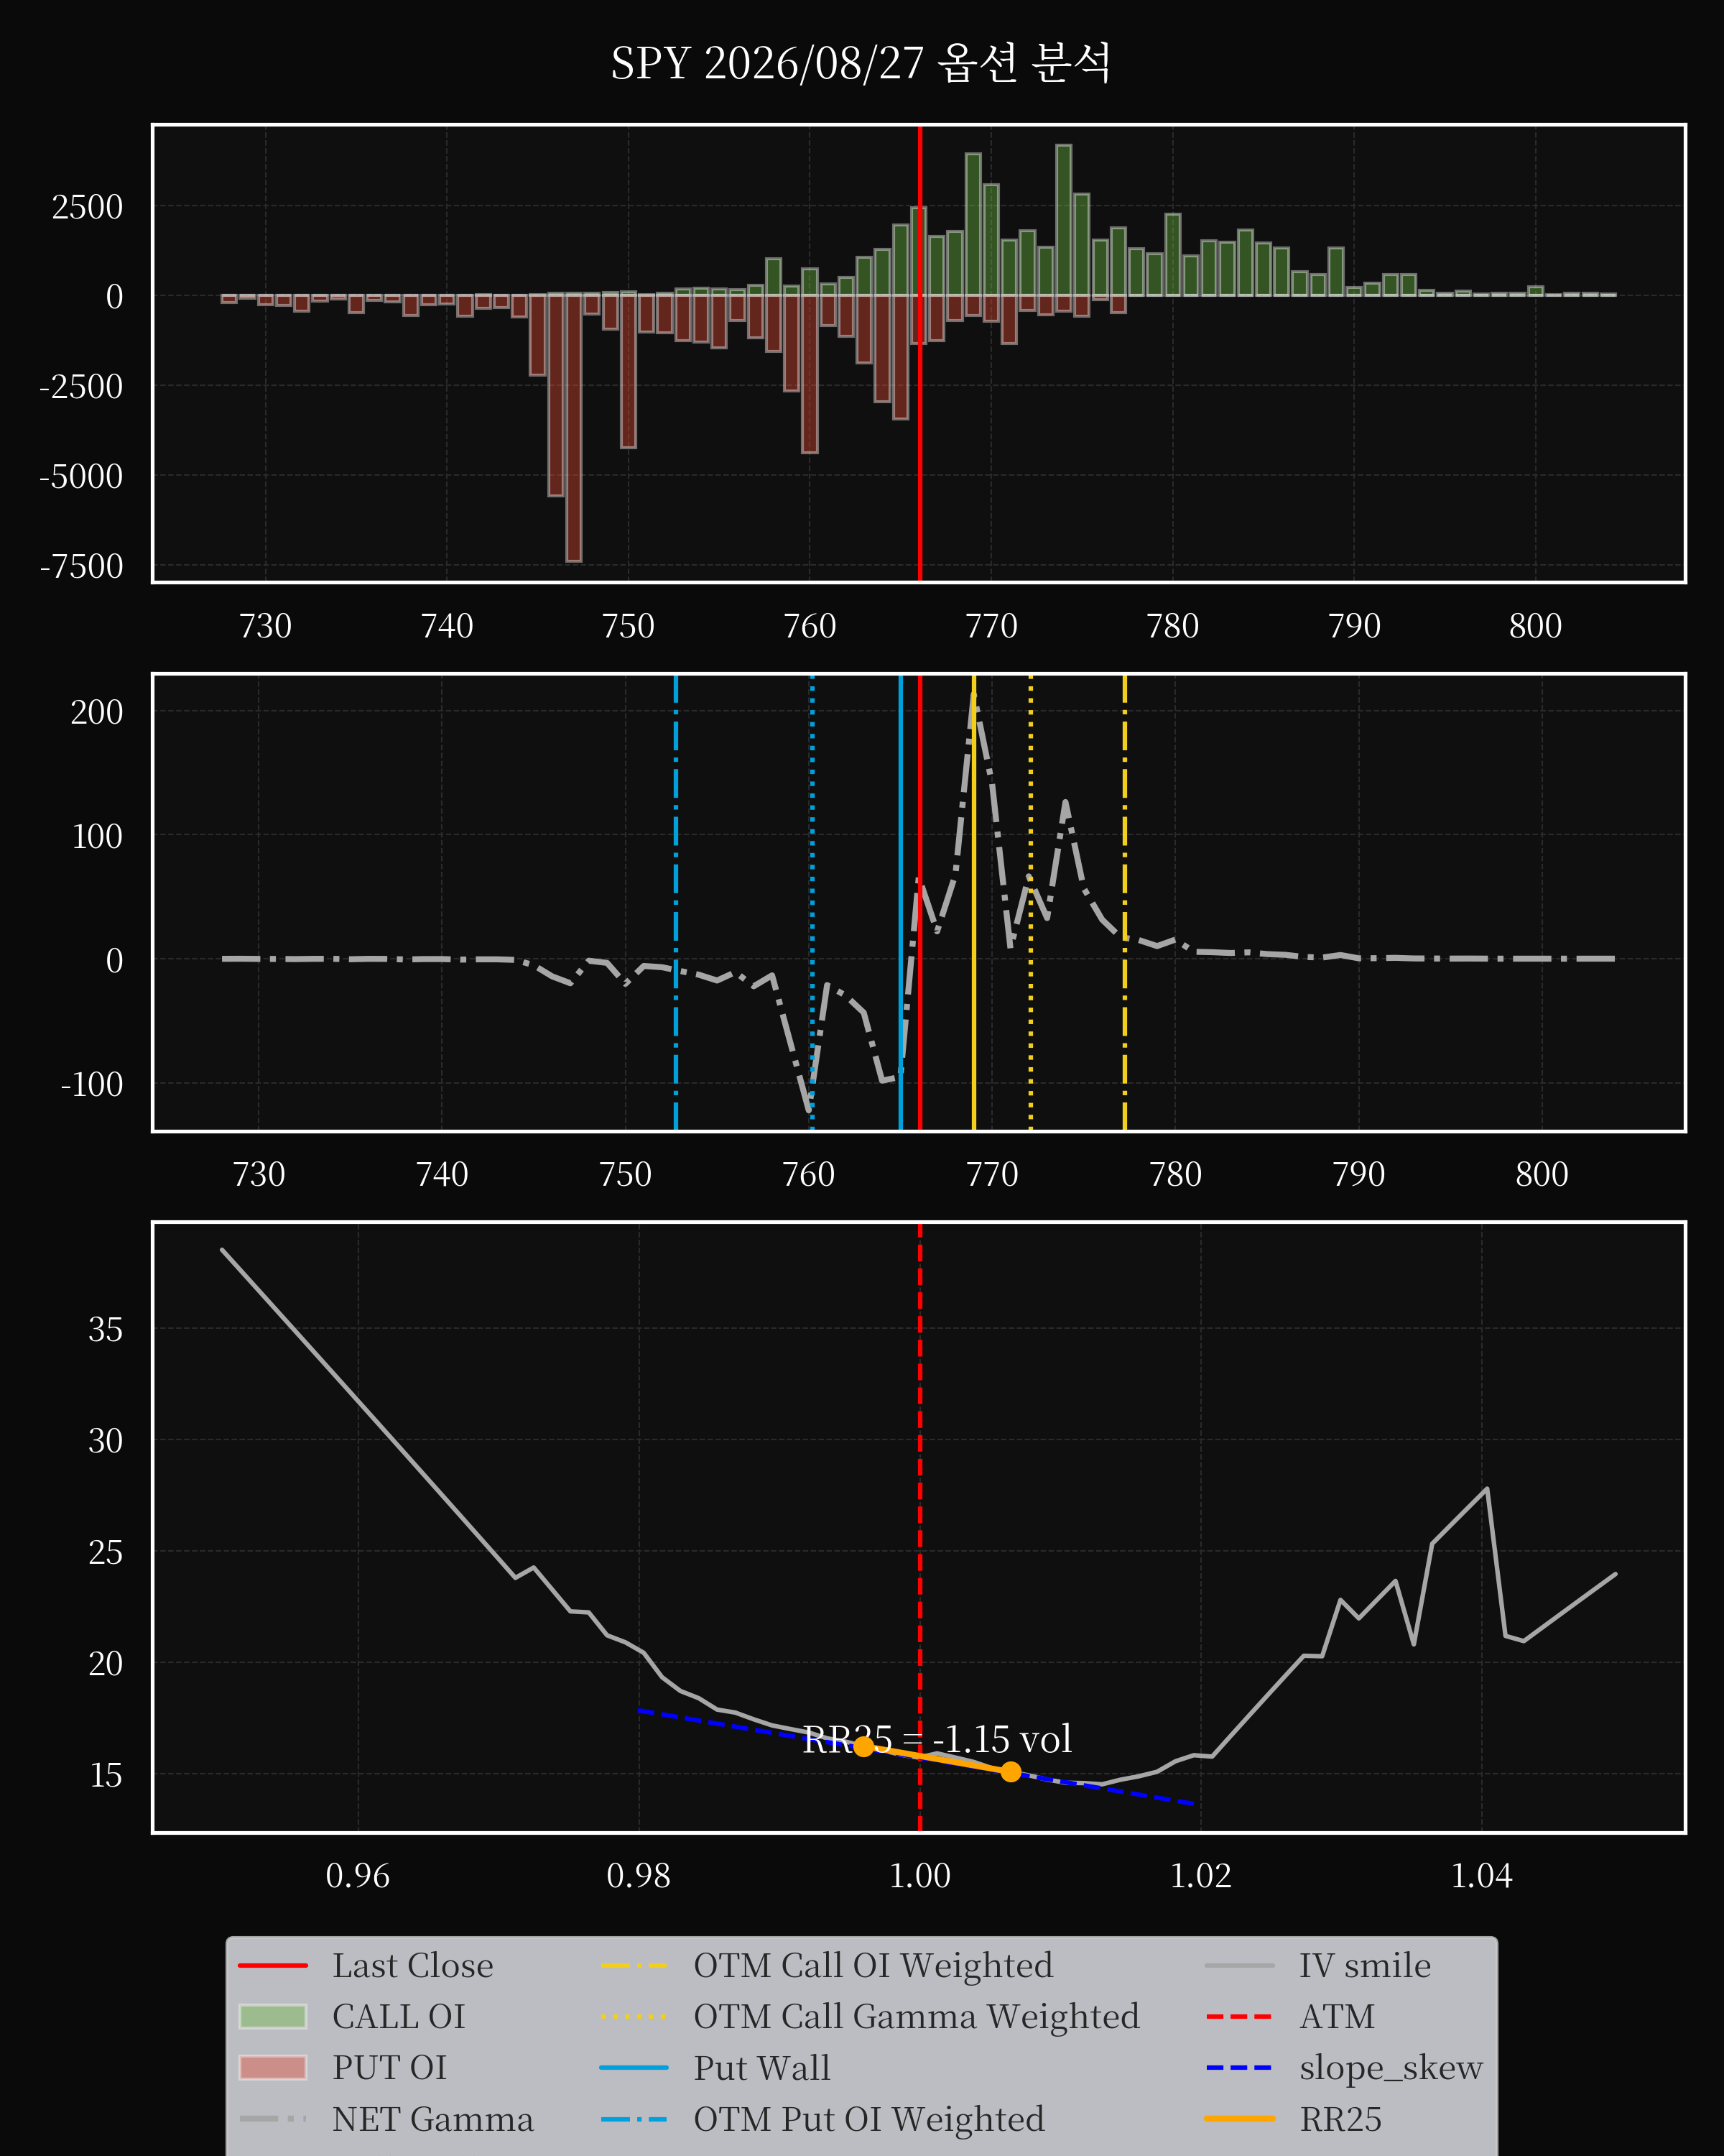Image resolution: width=1724 pixels, height=2156 pixels.
Task: Click the 1.04 x-axis label in IV chart
Action: pyautogui.click(x=1481, y=1875)
